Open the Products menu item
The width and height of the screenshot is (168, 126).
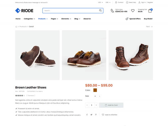43,19
